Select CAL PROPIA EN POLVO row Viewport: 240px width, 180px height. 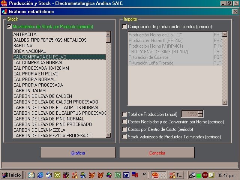point(59,73)
